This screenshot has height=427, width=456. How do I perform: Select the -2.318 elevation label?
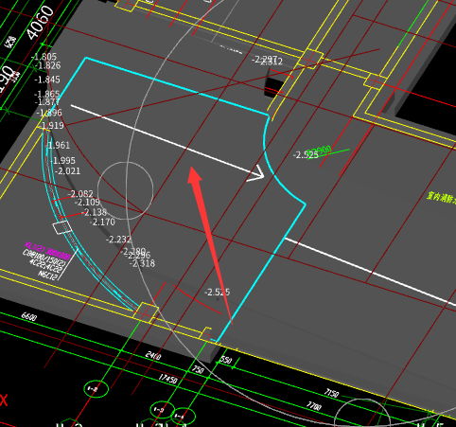143,263
